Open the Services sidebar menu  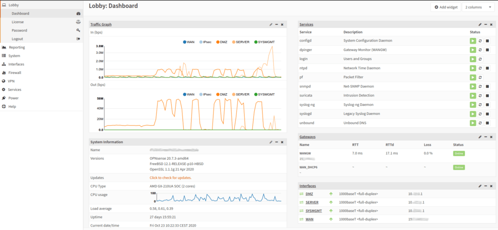(41, 90)
